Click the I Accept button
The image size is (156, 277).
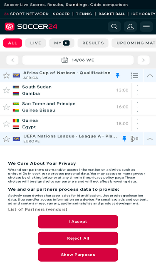point(78,221)
